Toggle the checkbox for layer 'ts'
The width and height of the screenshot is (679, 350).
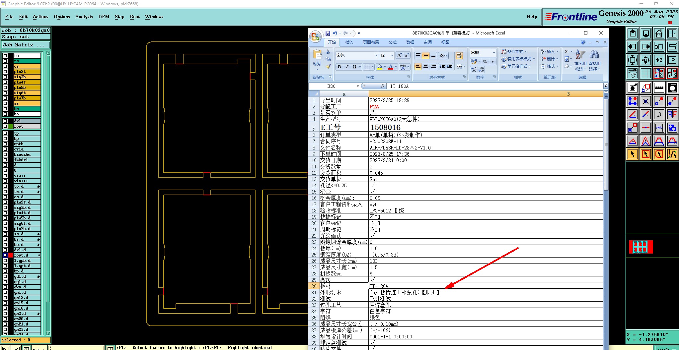[5, 61]
